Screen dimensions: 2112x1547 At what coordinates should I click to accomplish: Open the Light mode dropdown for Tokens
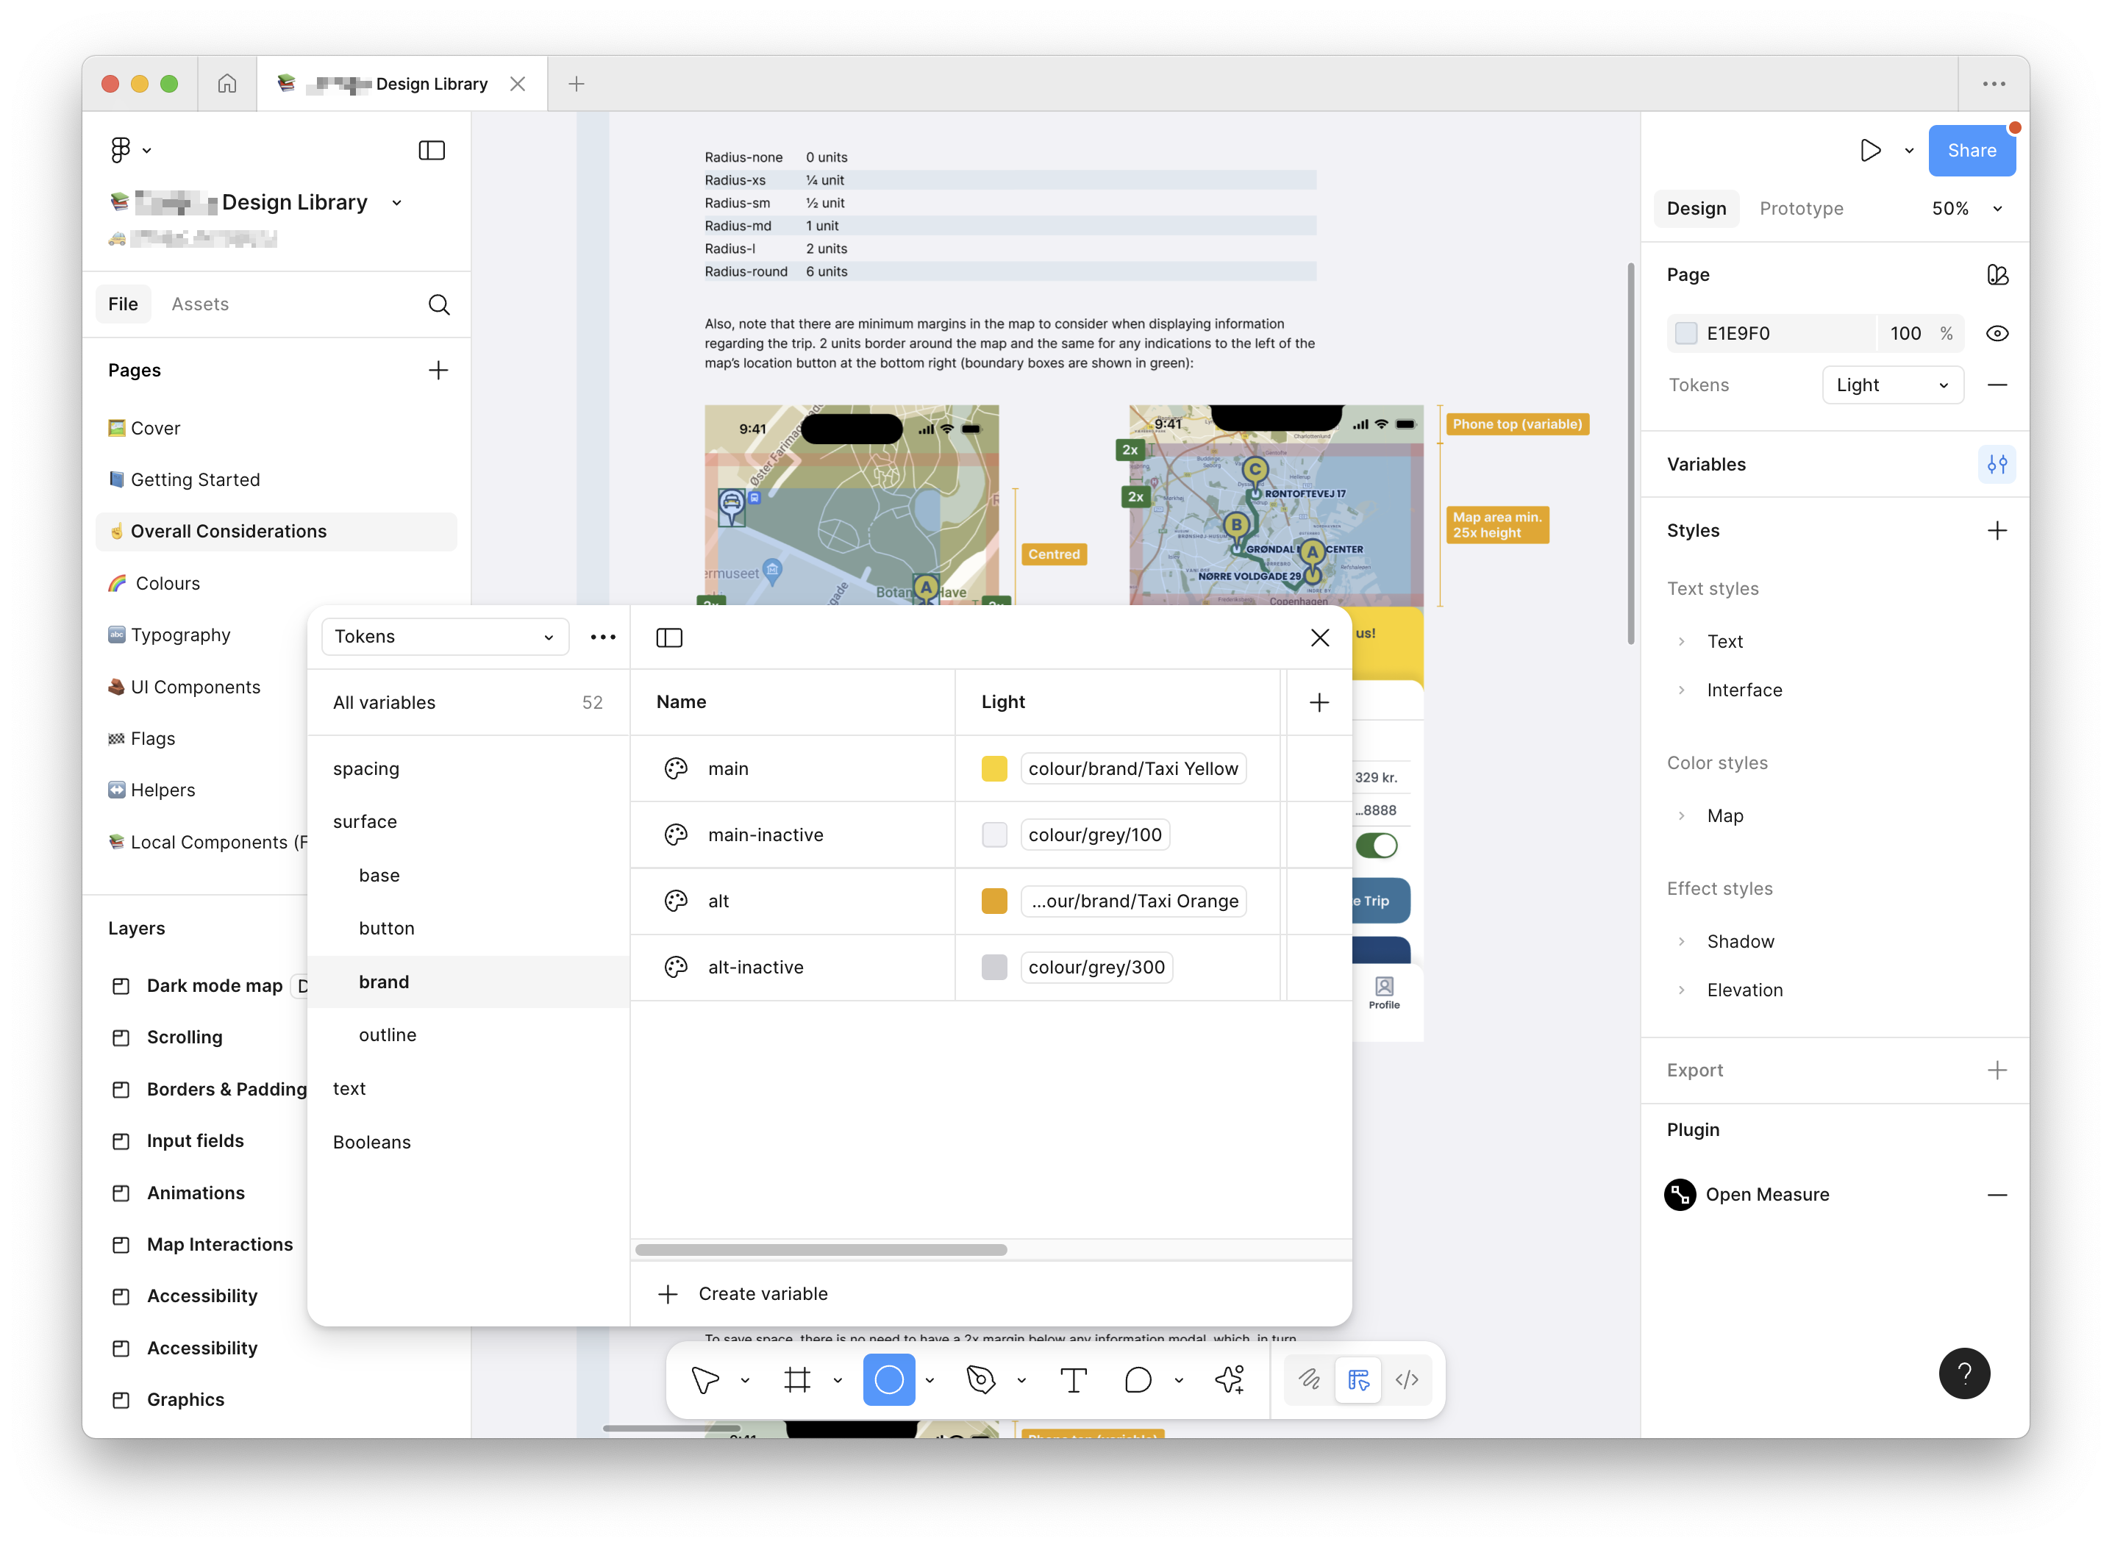coord(1892,385)
